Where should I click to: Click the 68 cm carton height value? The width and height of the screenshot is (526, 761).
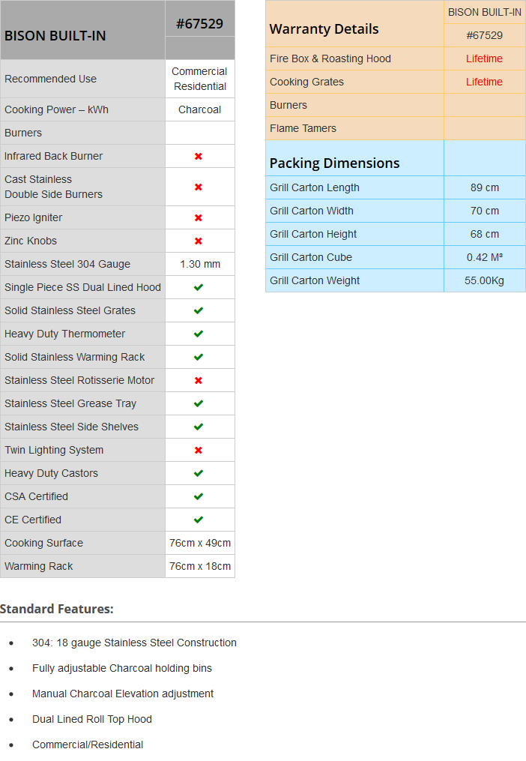pyautogui.click(x=484, y=235)
